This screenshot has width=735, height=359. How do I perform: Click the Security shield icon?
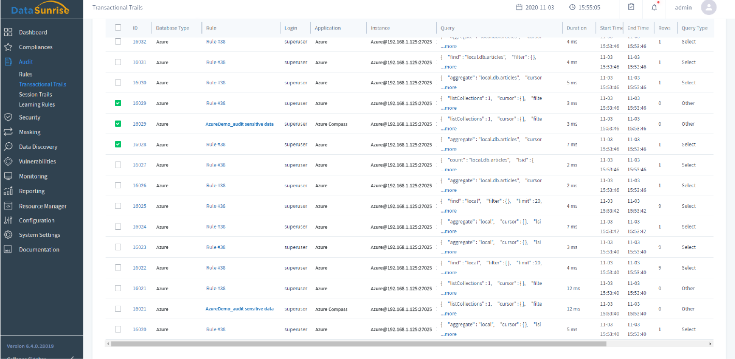click(x=8, y=117)
